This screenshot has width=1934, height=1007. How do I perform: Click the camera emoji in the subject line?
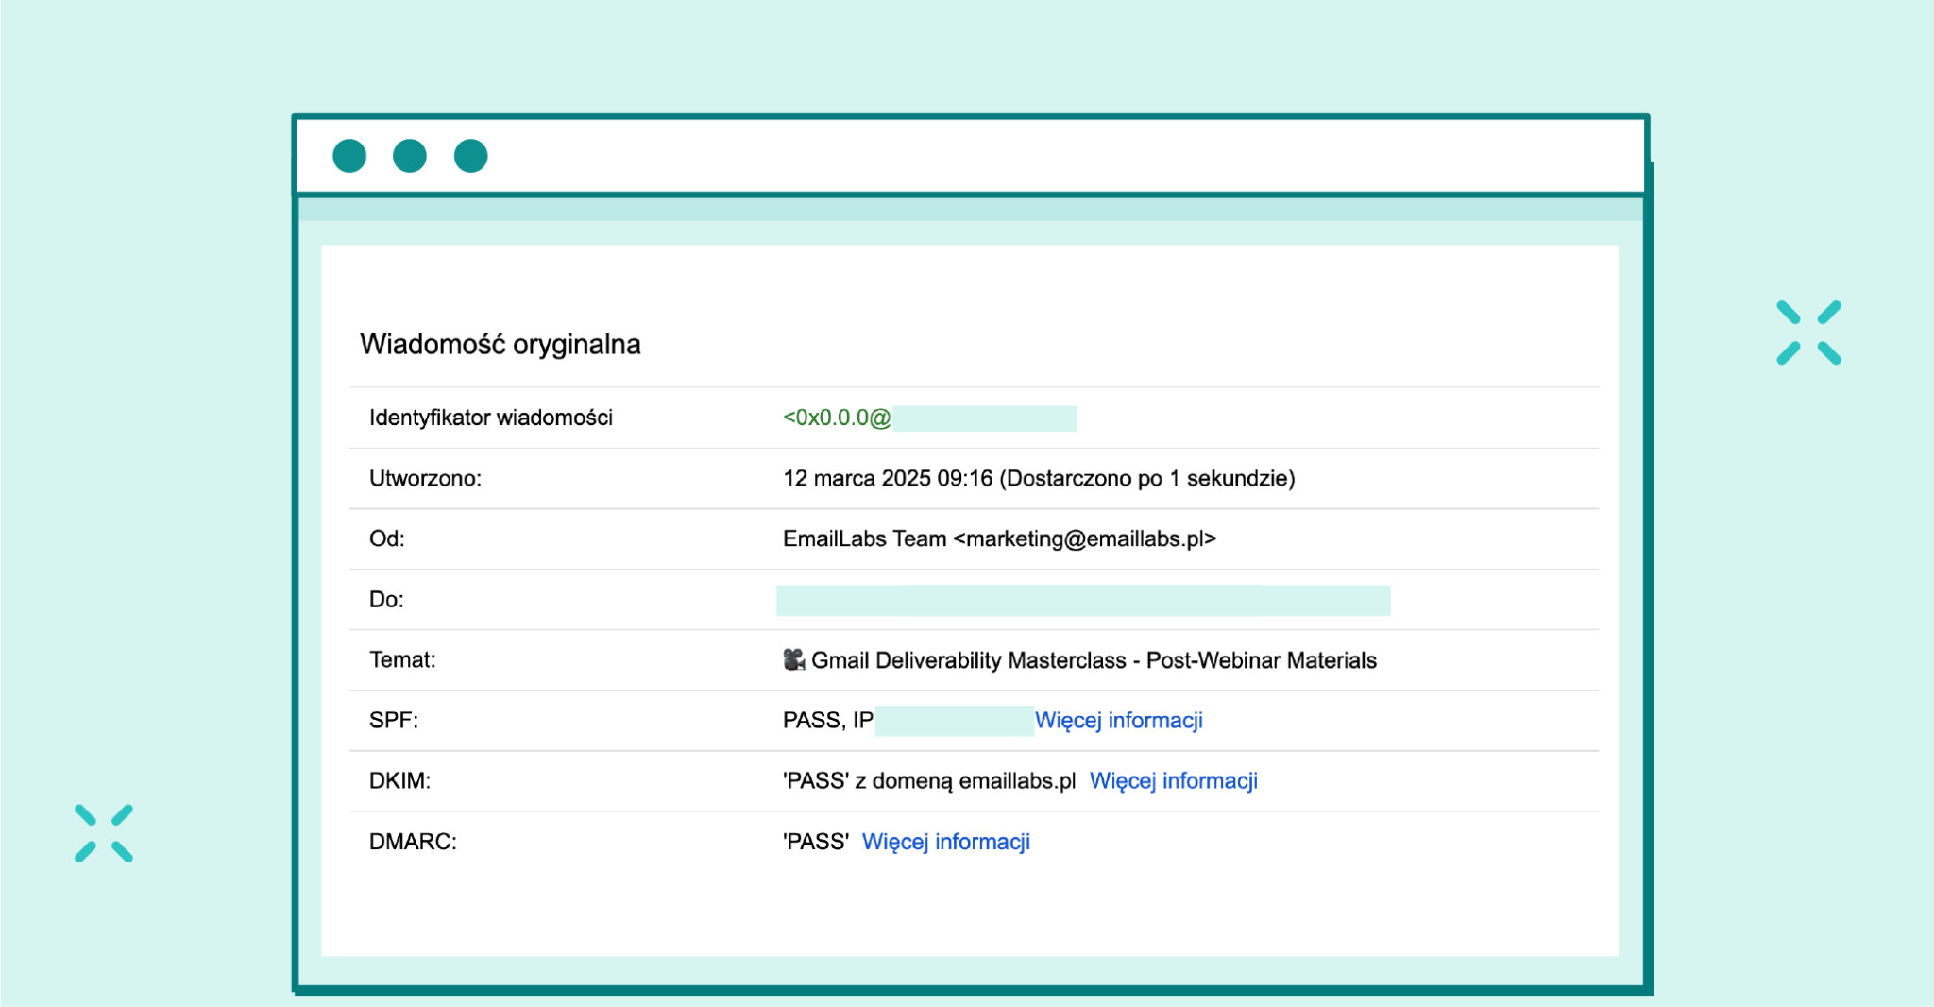(x=794, y=659)
